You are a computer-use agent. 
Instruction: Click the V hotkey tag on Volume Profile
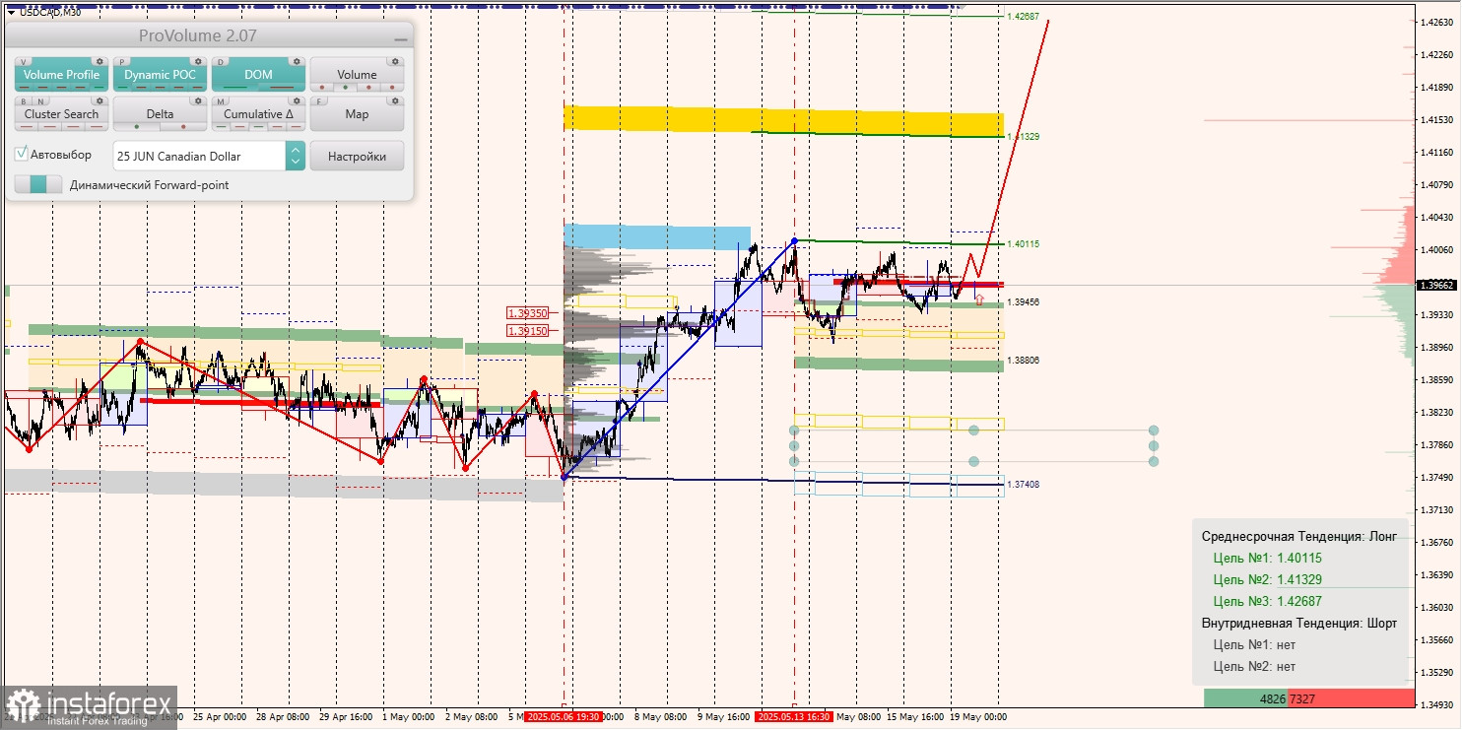click(x=23, y=62)
